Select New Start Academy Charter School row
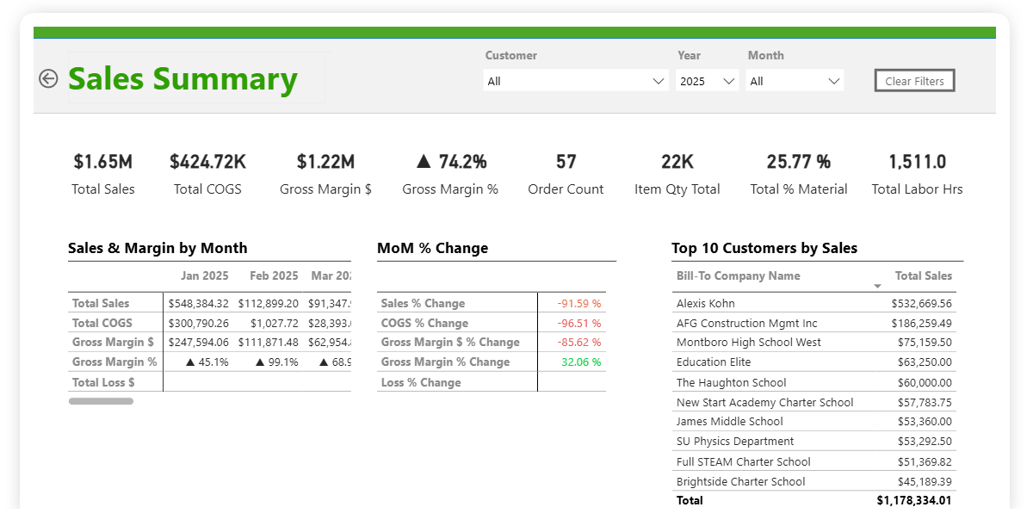This screenshot has height=532, width=1033. (x=814, y=402)
